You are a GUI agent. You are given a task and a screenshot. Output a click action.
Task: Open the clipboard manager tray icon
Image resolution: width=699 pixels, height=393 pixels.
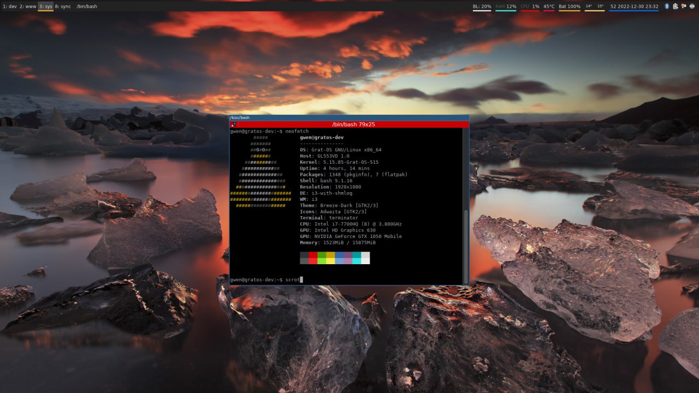click(x=676, y=7)
